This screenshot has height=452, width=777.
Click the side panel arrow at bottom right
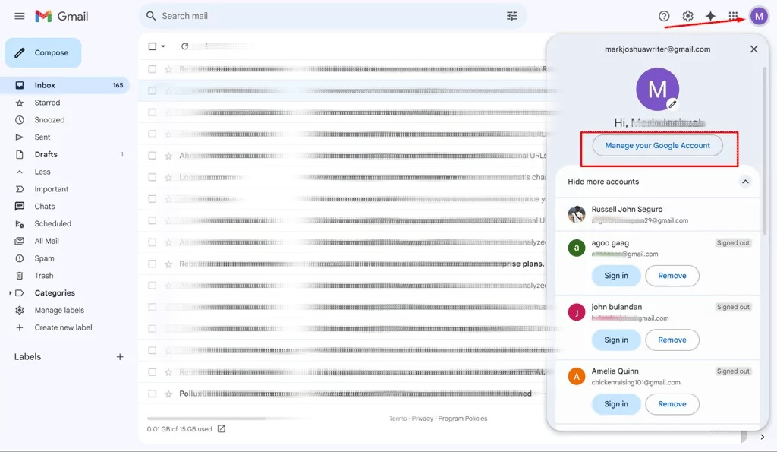click(762, 437)
